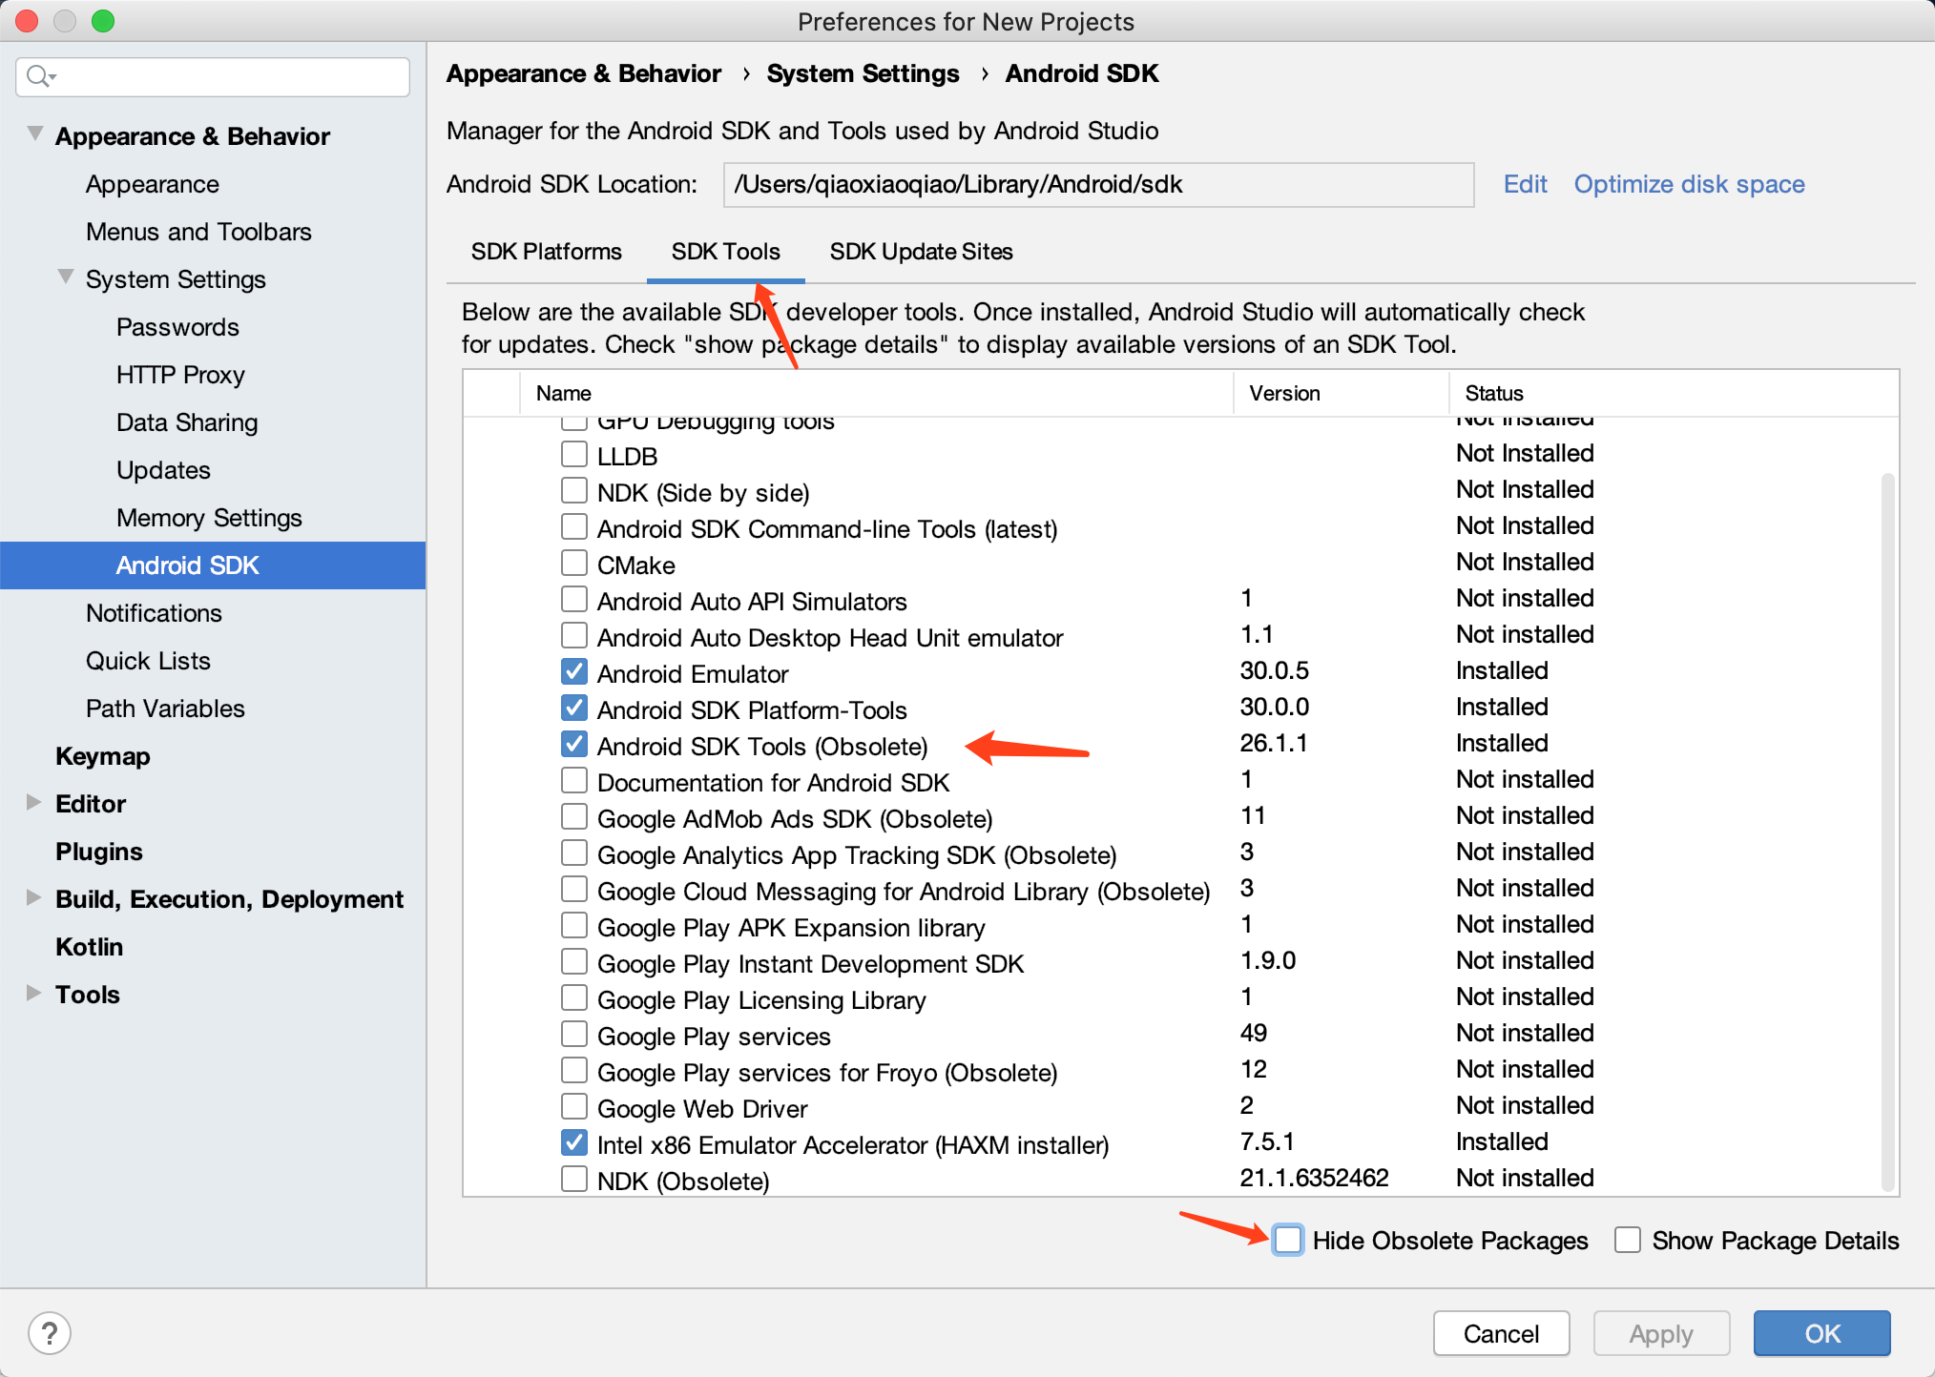Select Google Play APK Expansion library row
The height and width of the screenshot is (1377, 1935).
[1180, 925]
